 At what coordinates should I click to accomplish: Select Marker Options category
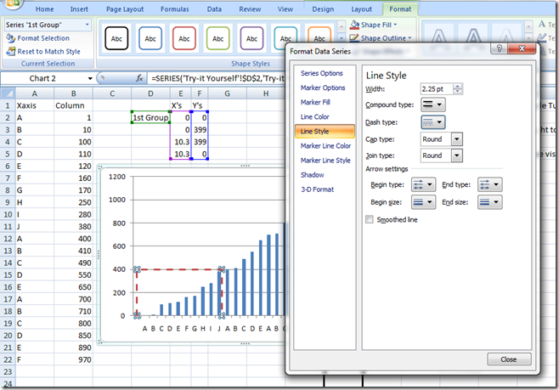323,88
